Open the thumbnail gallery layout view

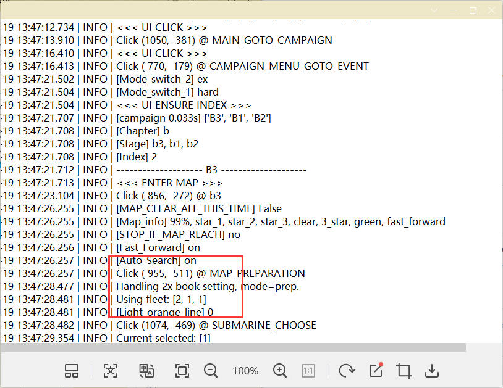pyautogui.click(x=72, y=371)
